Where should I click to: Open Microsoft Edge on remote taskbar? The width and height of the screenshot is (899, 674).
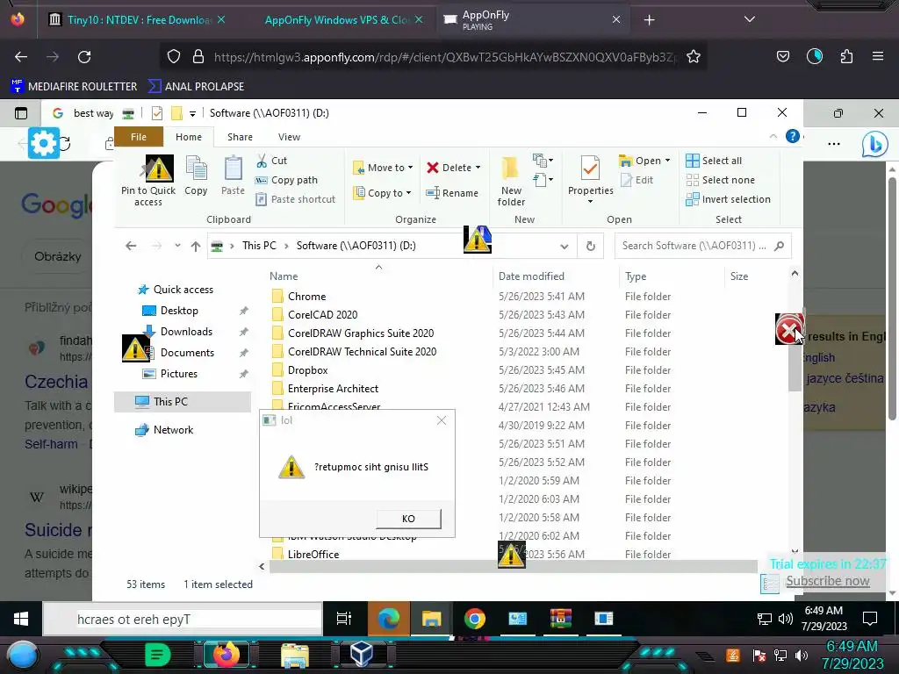point(388,619)
